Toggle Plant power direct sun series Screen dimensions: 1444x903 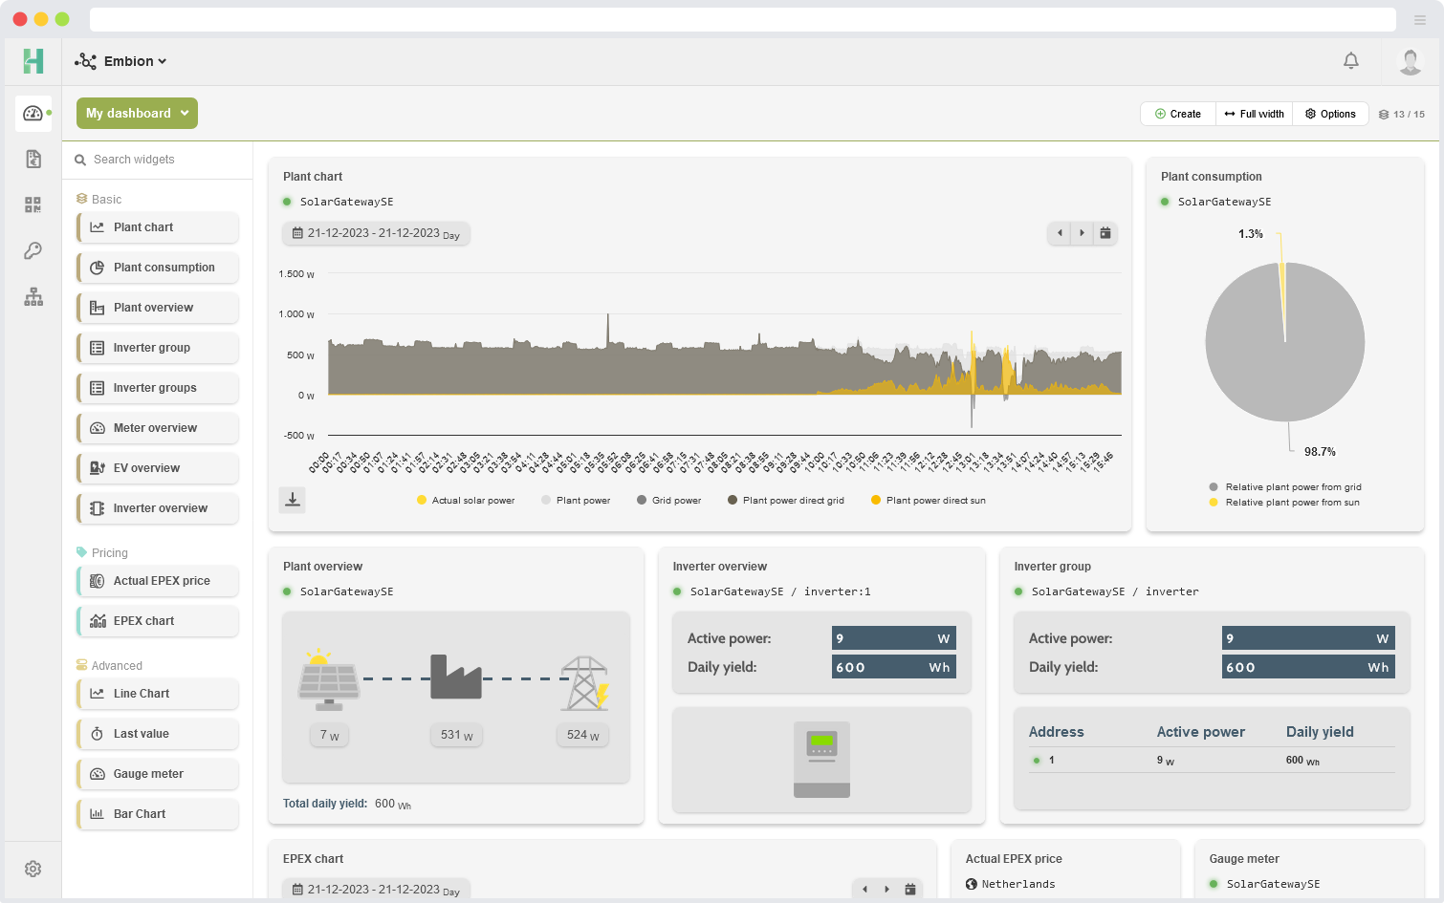coord(928,501)
